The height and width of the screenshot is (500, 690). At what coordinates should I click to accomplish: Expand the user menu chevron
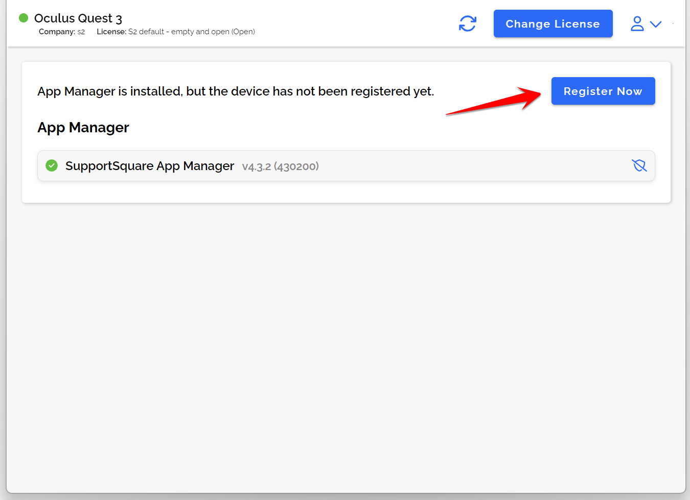656,24
